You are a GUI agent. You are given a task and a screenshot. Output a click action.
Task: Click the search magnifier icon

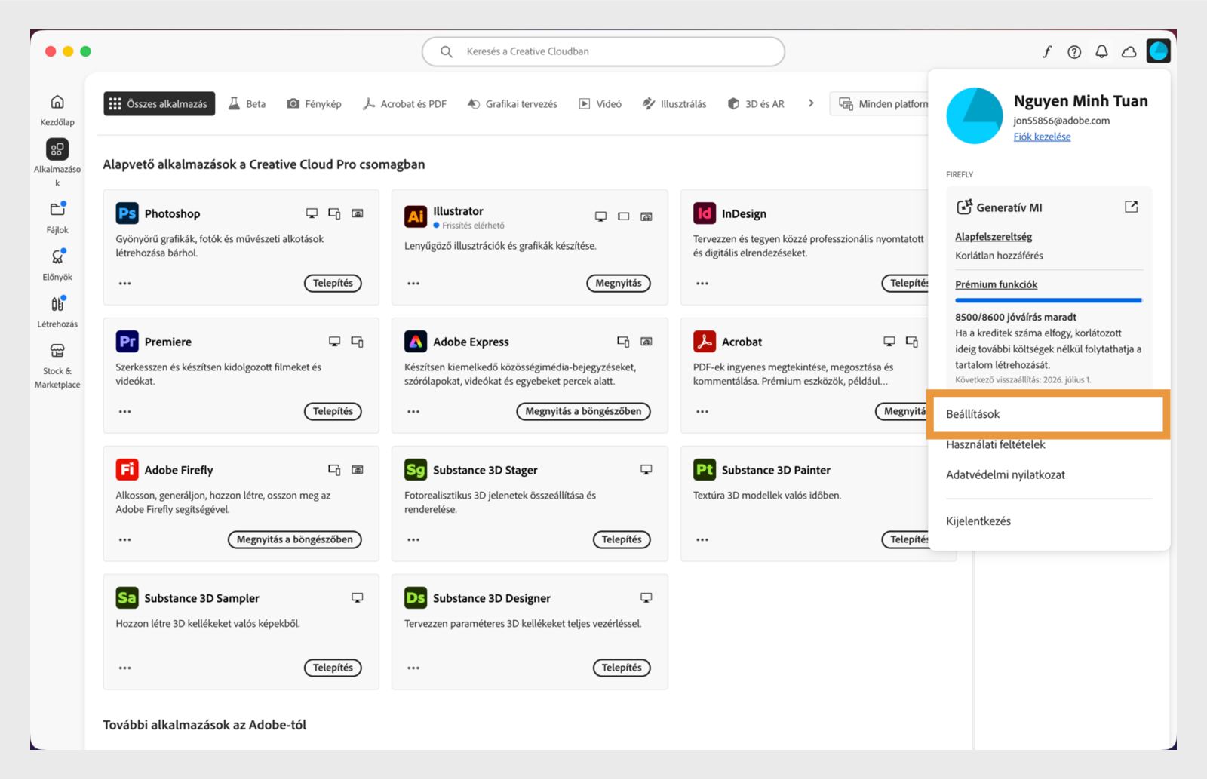coord(447,51)
